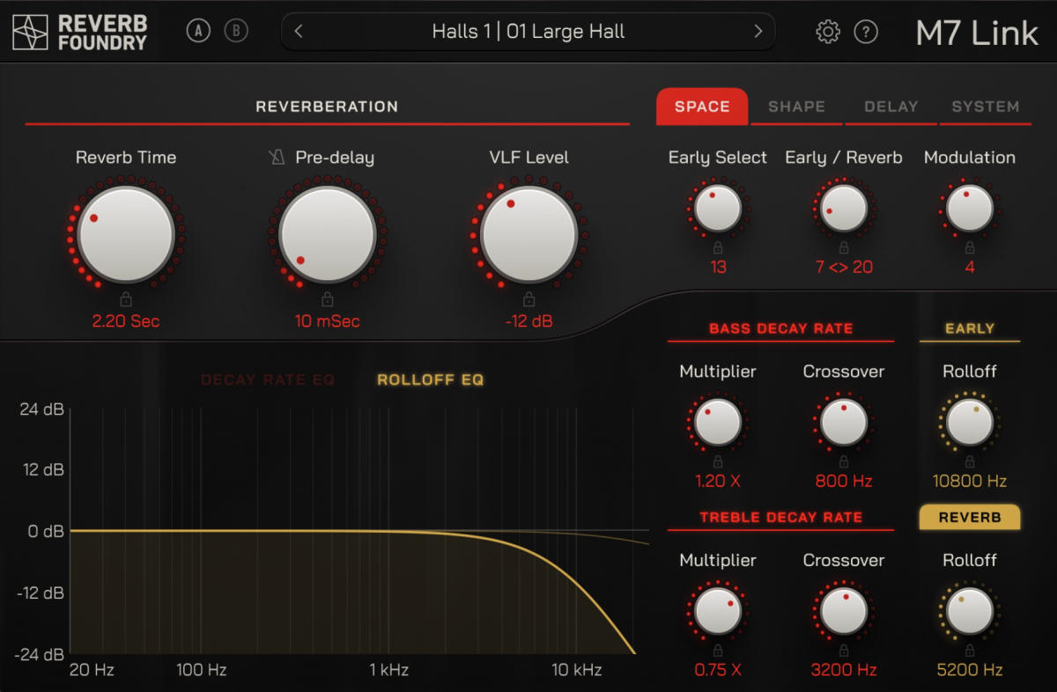Click the Bass Decay Rate Multiplier knob
Viewport: 1057px width, 692px height.
coord(718,423)
